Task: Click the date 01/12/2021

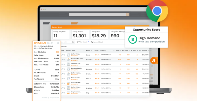Action: coord(54,84)
